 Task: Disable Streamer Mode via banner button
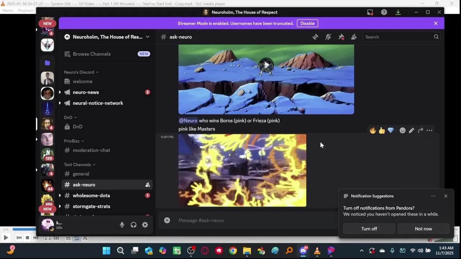(307, 23)
